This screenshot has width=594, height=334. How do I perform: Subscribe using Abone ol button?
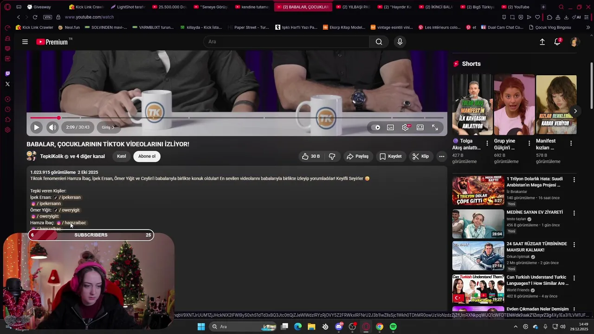[147, 156]
